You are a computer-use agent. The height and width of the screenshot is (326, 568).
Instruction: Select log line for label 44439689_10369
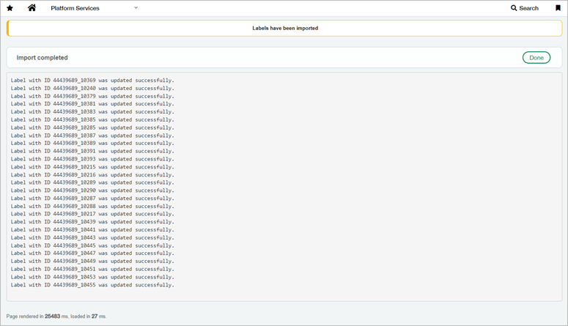[x=92, y=81]
